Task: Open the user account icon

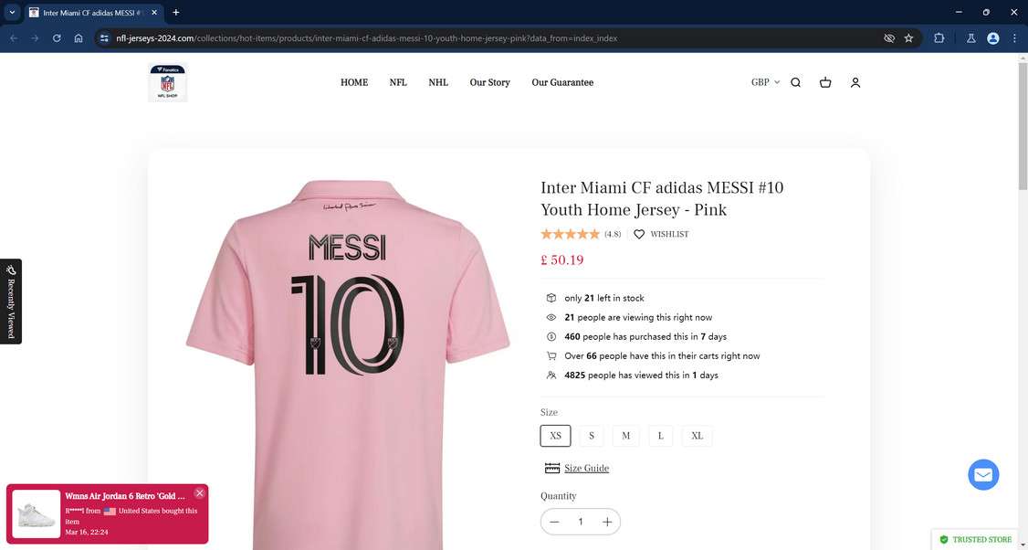Action: [855, 82]
